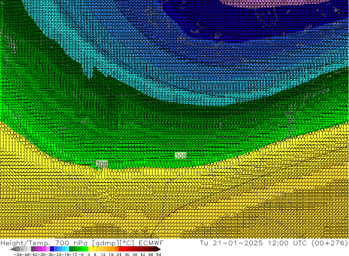Click the left 308 contour label
This screenshot has width=349, height=256.
(102, 164)
